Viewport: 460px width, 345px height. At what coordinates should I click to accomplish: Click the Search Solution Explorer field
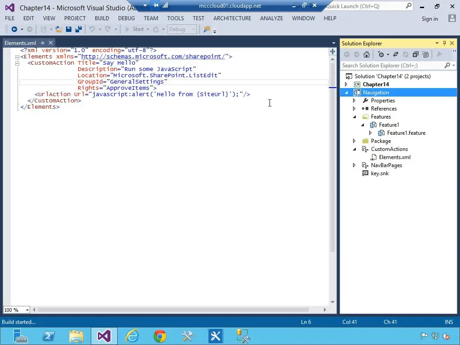393,66
